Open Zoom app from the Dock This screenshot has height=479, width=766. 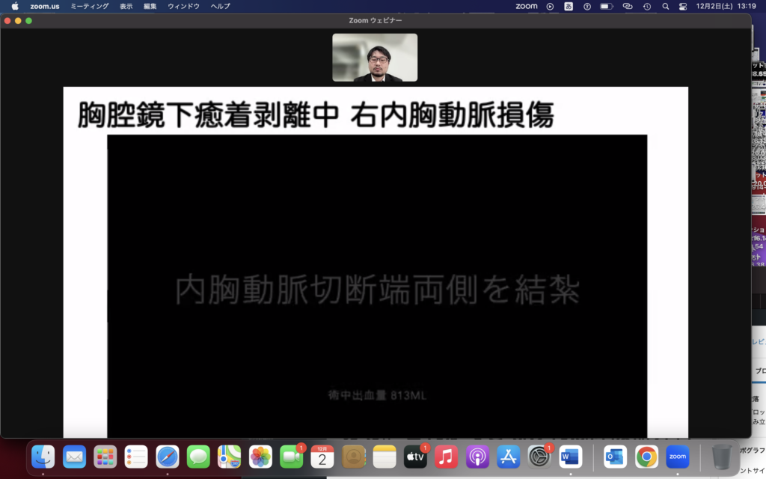678,457
